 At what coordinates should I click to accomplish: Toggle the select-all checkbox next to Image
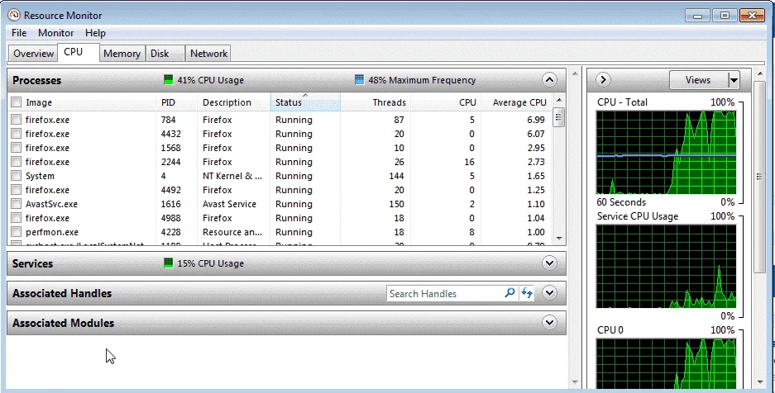[17, 102]
